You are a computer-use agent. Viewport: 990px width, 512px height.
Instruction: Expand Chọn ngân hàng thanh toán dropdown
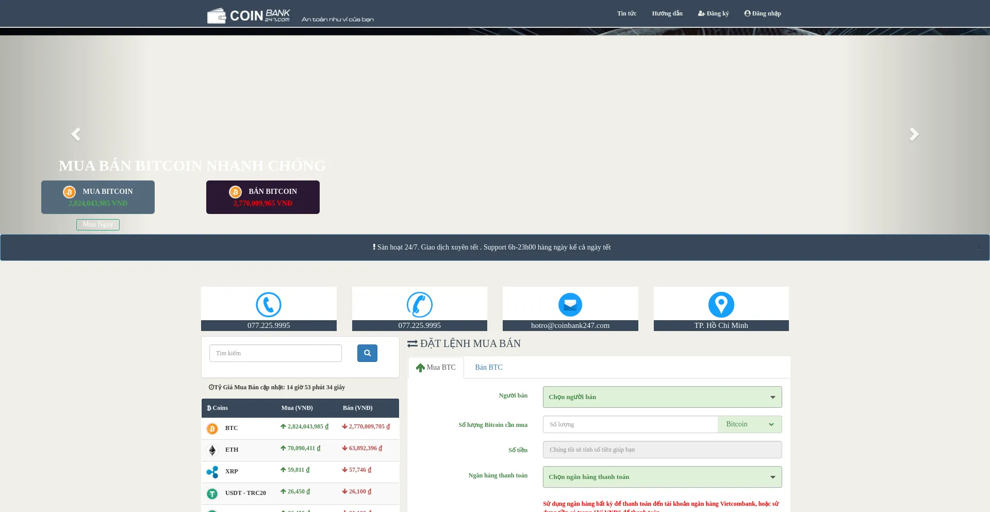[662, 477]
